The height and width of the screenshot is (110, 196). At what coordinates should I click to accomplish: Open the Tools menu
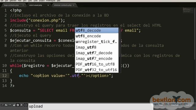pos(36,1)
